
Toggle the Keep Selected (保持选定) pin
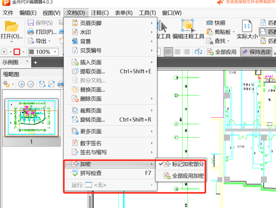(x=245, y=52)
